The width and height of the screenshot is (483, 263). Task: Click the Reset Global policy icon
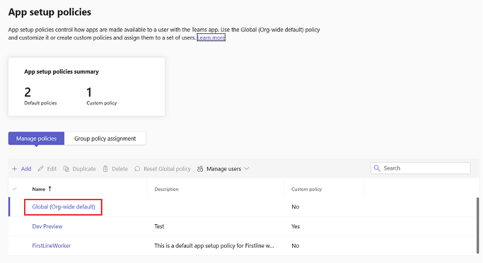point(138,169)
